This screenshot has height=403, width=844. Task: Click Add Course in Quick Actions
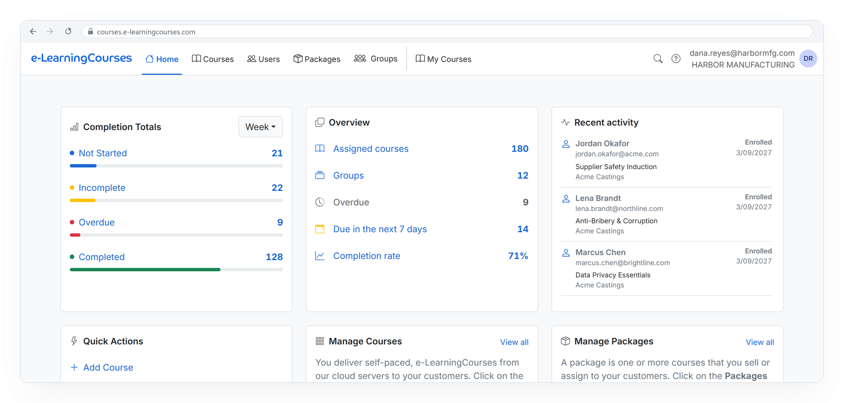pos(102,367)
